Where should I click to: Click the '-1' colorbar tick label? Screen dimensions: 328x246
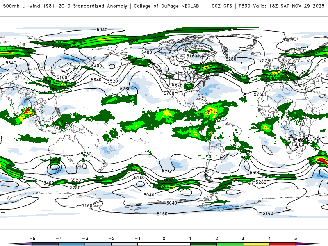coord(137,239)
